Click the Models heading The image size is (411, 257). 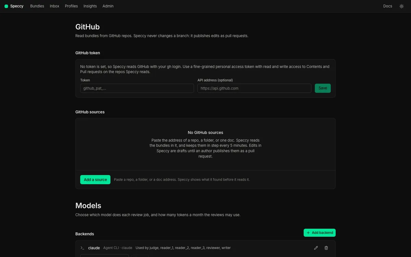point(88,206)
